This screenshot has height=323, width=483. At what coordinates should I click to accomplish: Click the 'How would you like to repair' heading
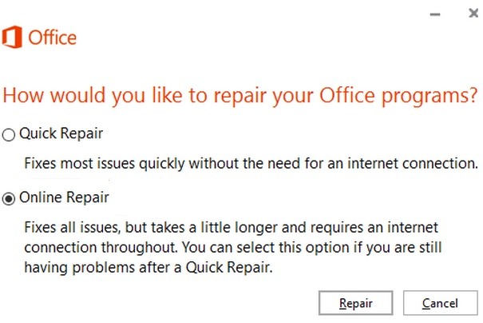tap(240, 96)
